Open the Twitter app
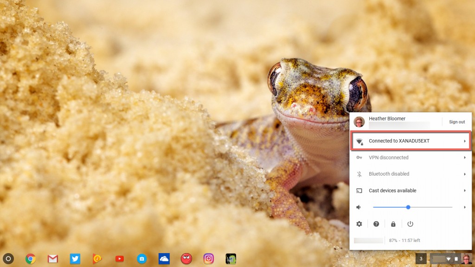 [75, 260]
